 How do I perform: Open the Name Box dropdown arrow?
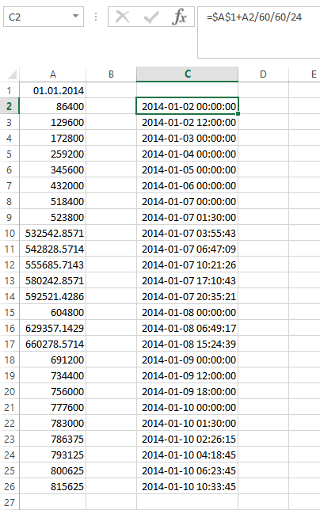point(75,16)
